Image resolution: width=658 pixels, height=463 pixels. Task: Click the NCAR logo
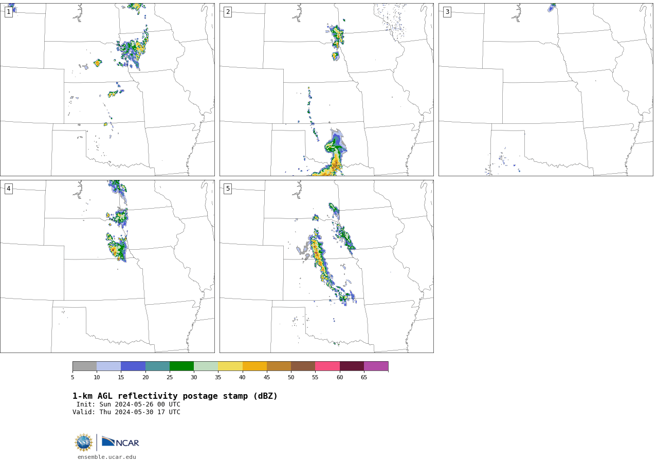[120, 442]
